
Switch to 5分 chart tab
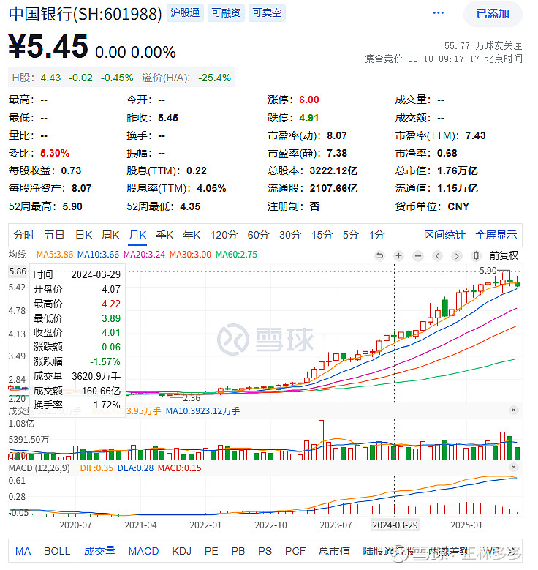pos(351,235)
